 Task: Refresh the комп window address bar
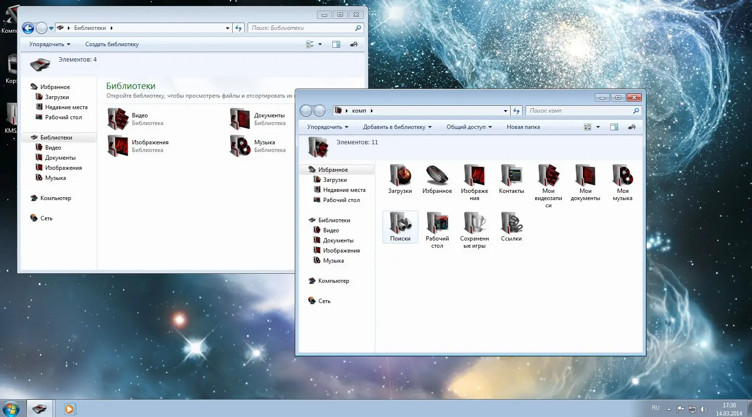[x=516, y=111]
